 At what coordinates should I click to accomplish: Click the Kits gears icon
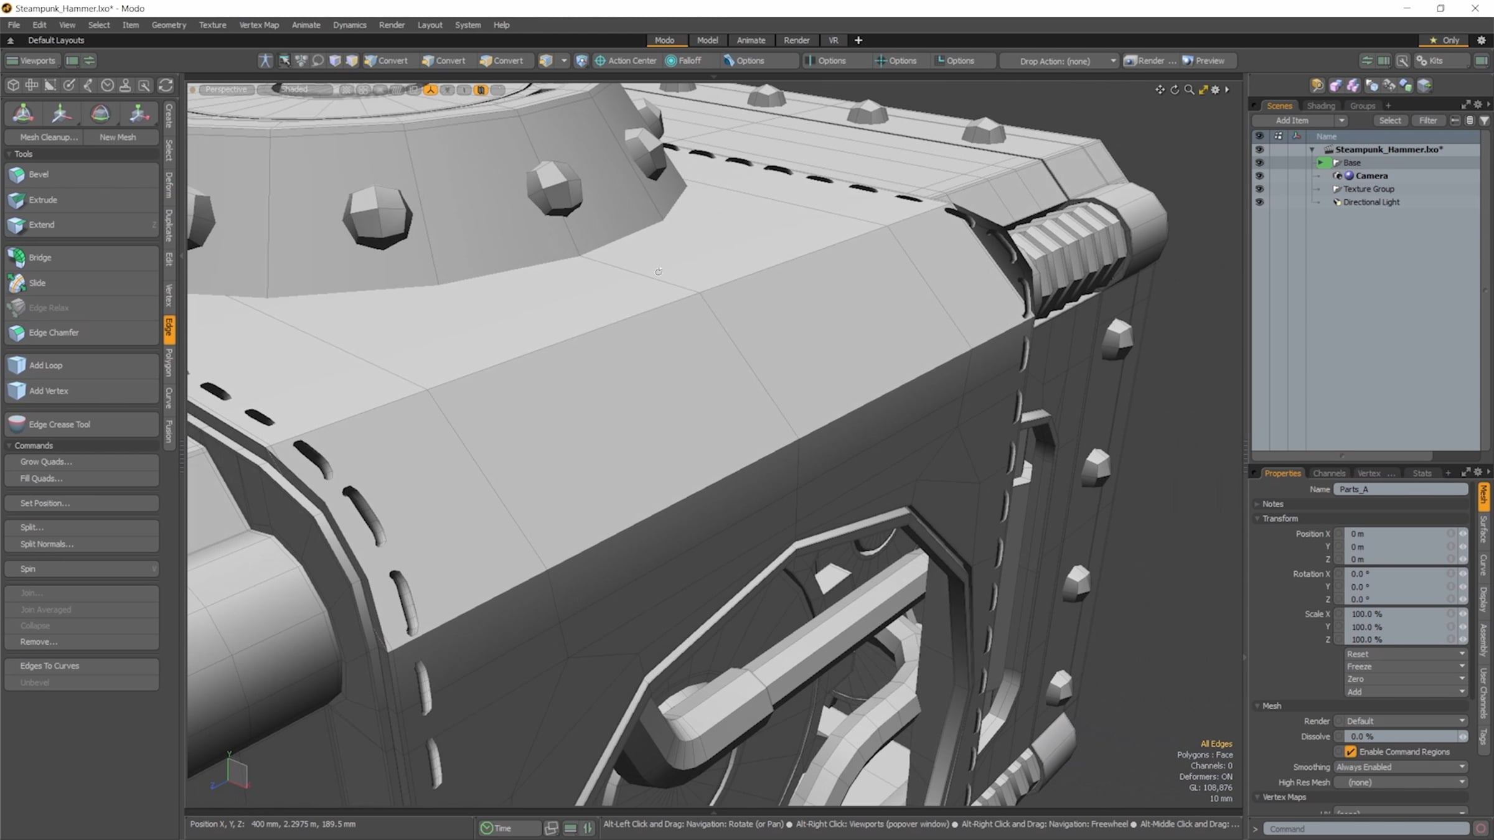[x=1422, y=60]
